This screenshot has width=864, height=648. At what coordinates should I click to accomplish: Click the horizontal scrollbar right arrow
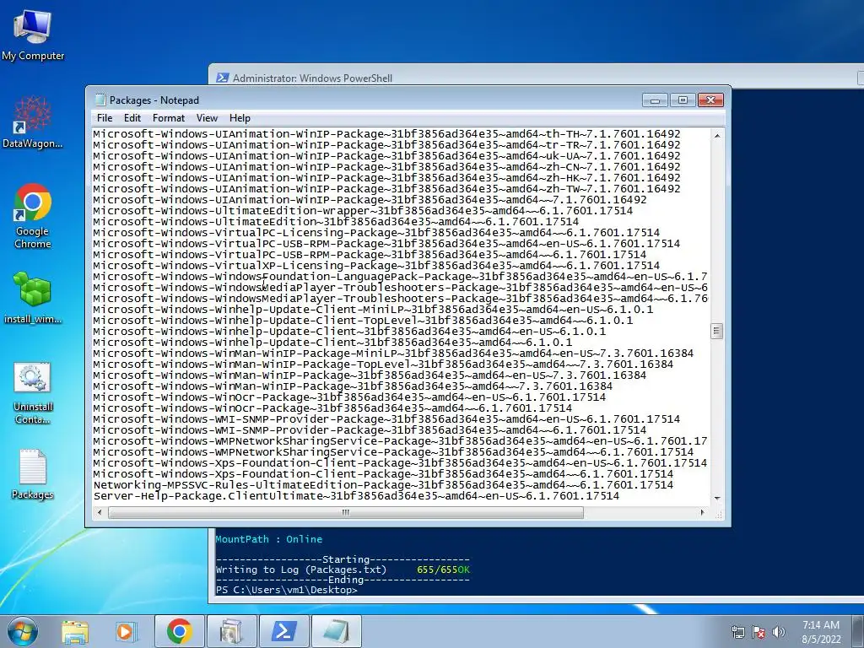point(702,512)
